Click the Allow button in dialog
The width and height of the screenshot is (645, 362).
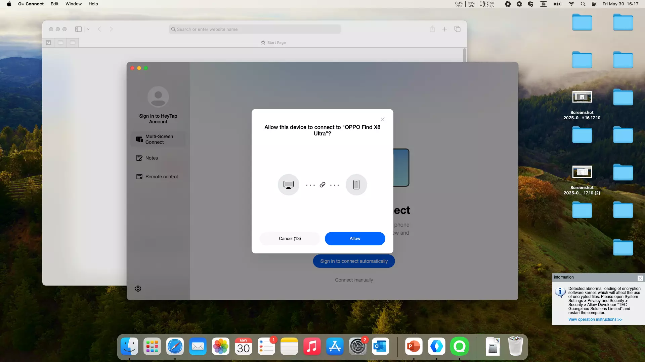click(355, 239)
